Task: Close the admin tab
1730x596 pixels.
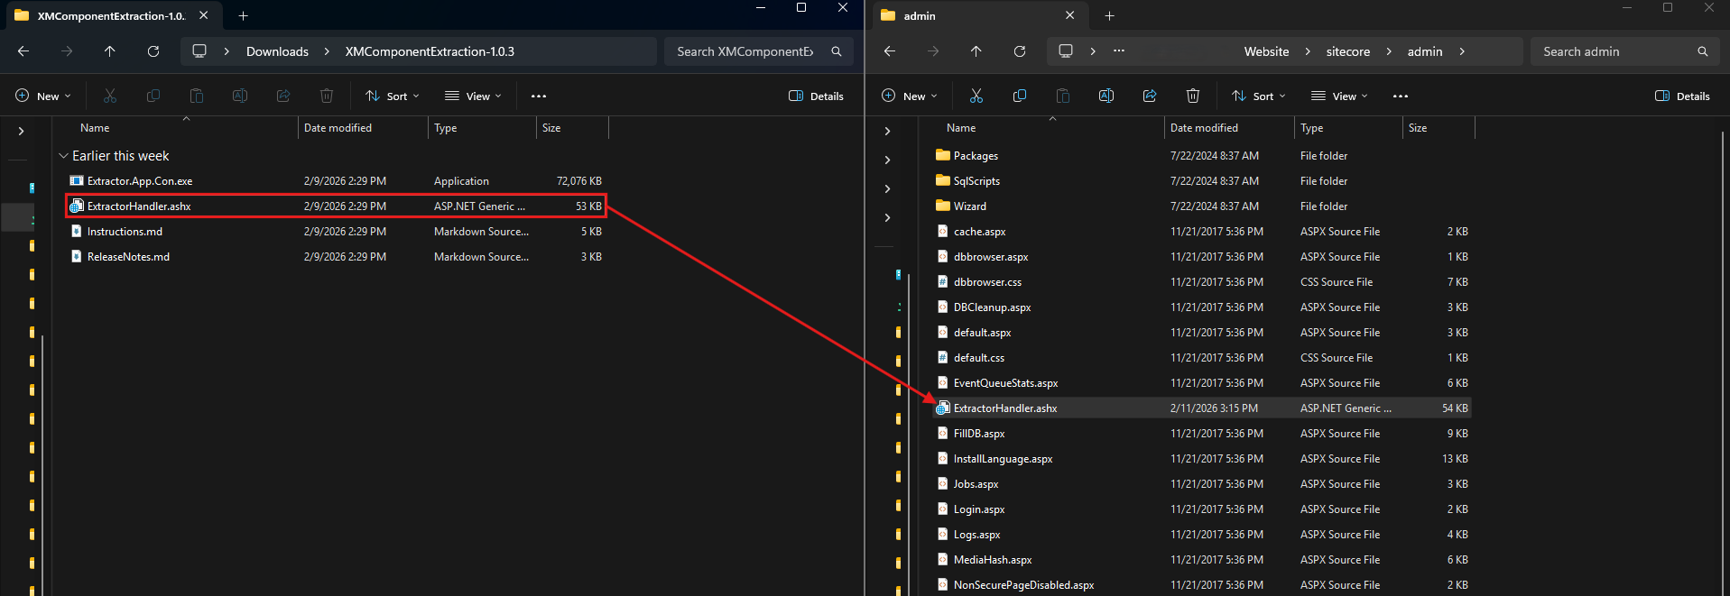Action: tap(1069, 15)
